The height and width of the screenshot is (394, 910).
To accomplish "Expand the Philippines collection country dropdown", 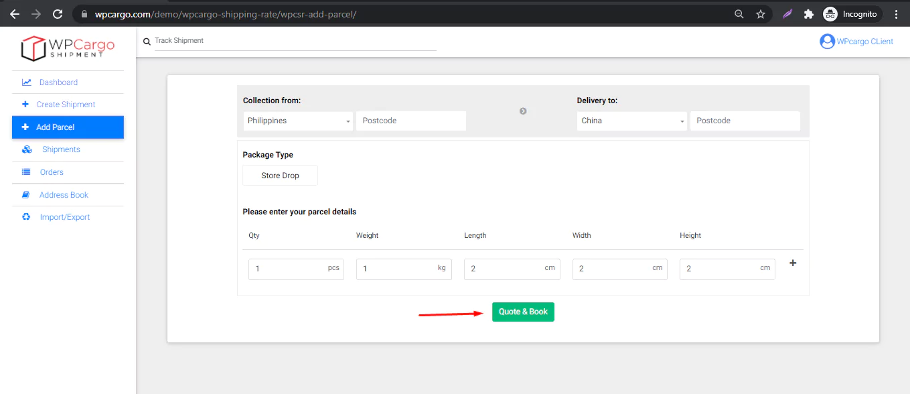I will tap(297, 121).
